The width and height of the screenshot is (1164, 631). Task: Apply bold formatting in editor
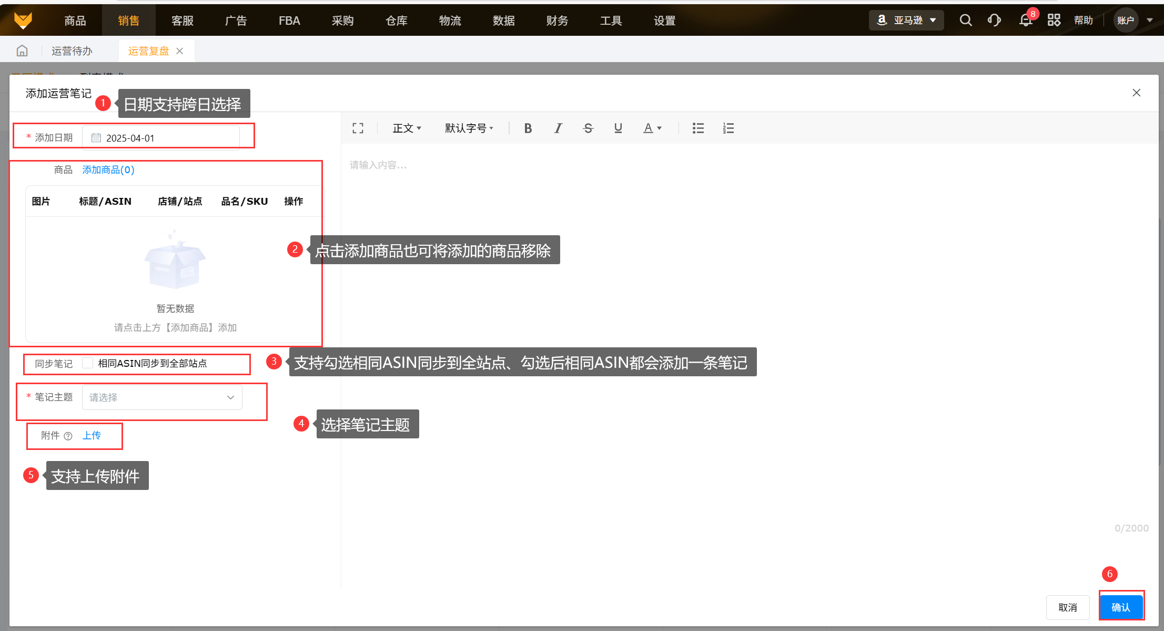[528, 128]
